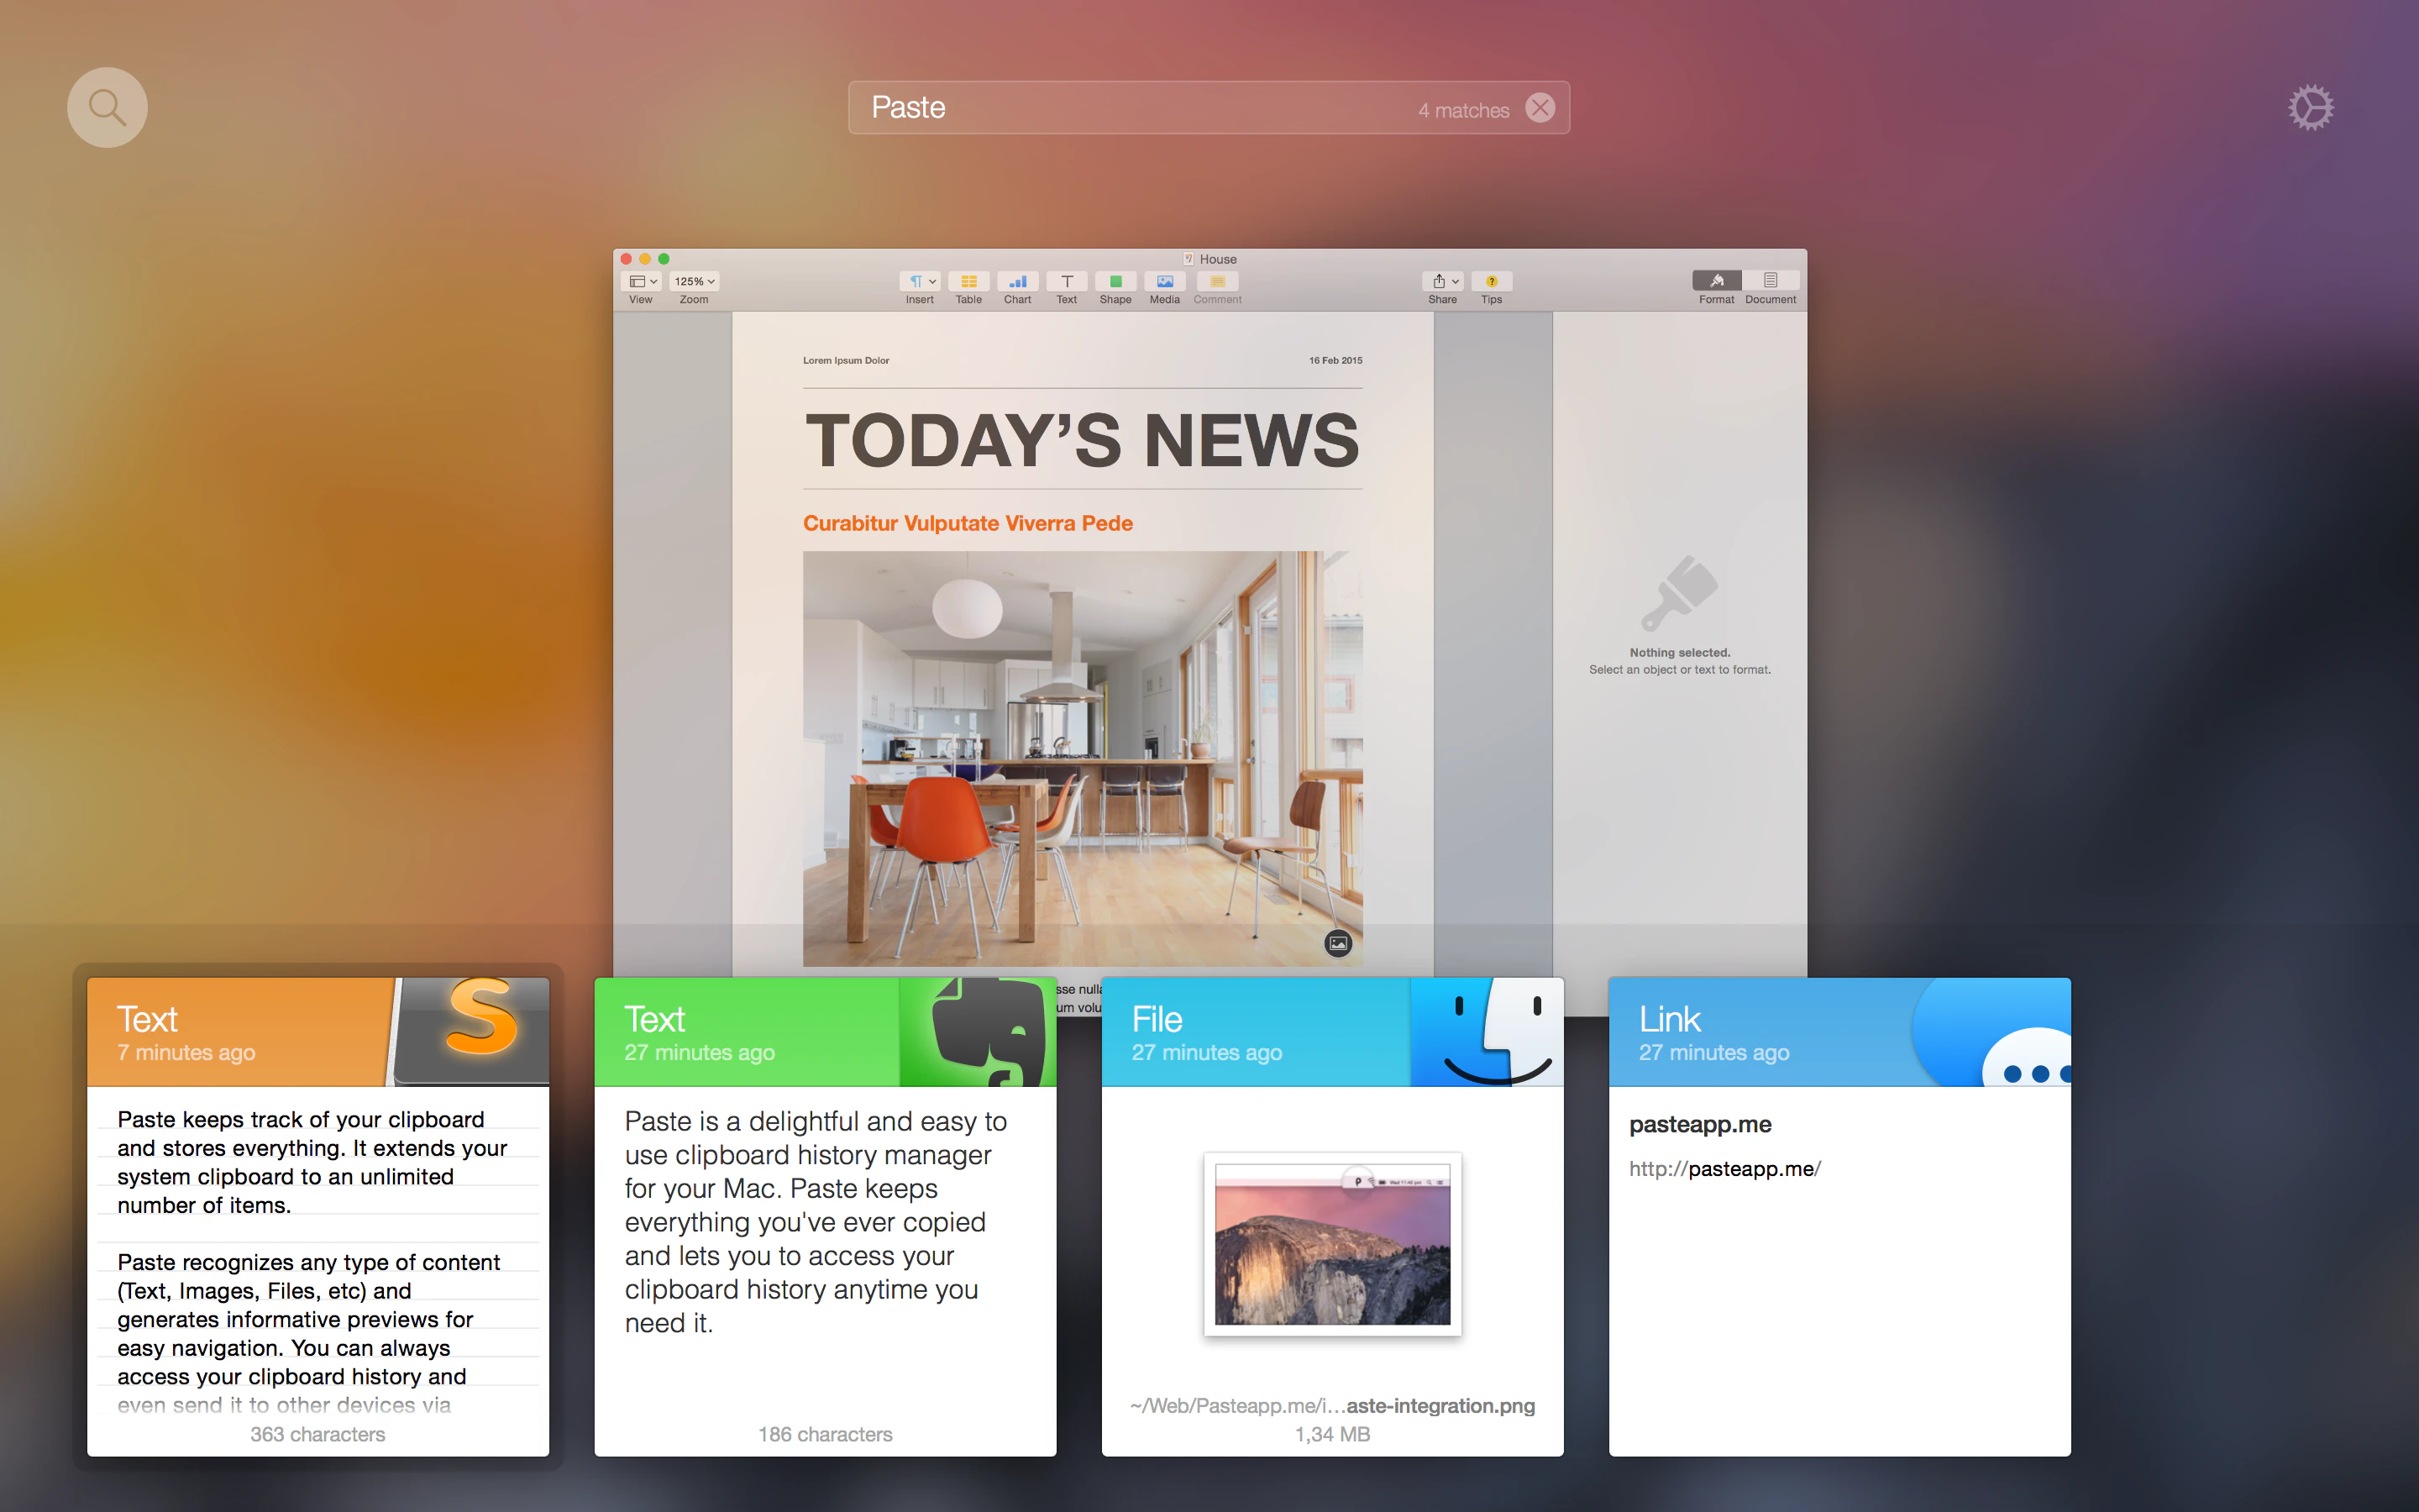Screen dimensions: 2419x1512
Task: Expand the View dropdown button
Action: (x=642, y=282)
